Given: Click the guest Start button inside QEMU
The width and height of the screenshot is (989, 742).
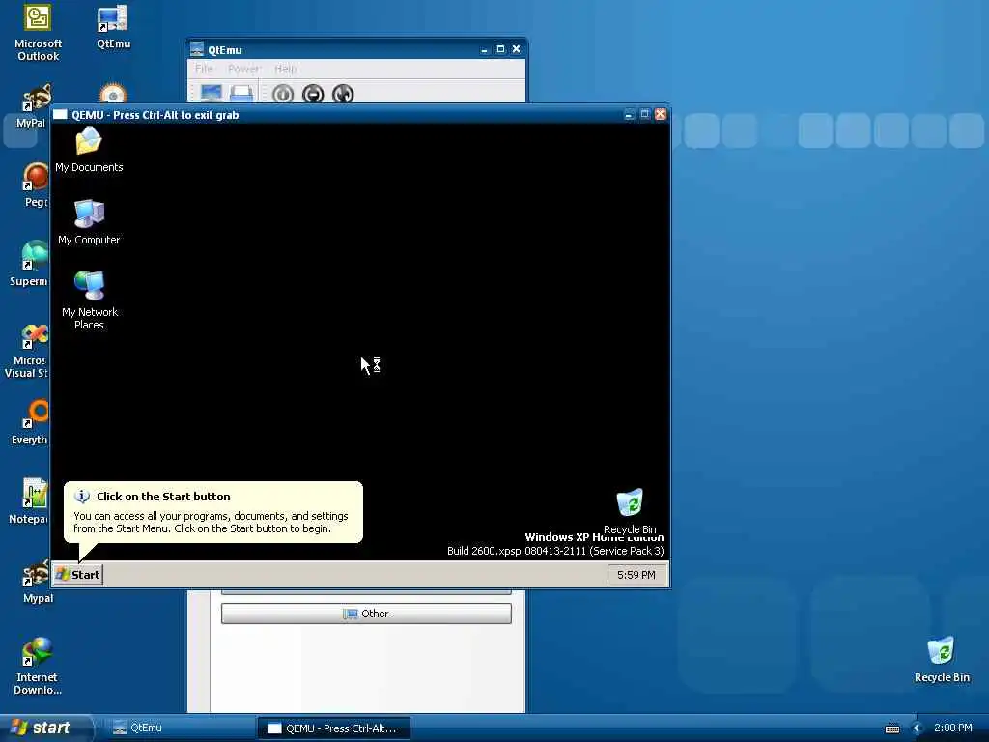Looking at the screenshot, I should (x=78, y=574).
